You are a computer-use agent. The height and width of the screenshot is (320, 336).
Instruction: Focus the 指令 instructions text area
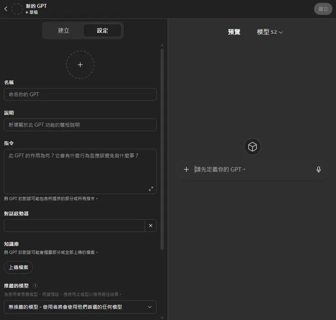tap(80, 172)
